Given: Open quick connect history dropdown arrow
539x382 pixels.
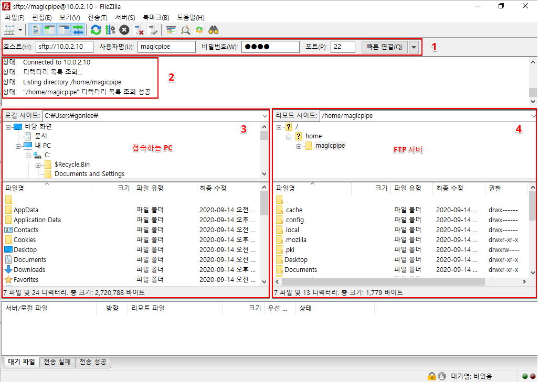Looking at the screenshot, I should click(414, 47).
